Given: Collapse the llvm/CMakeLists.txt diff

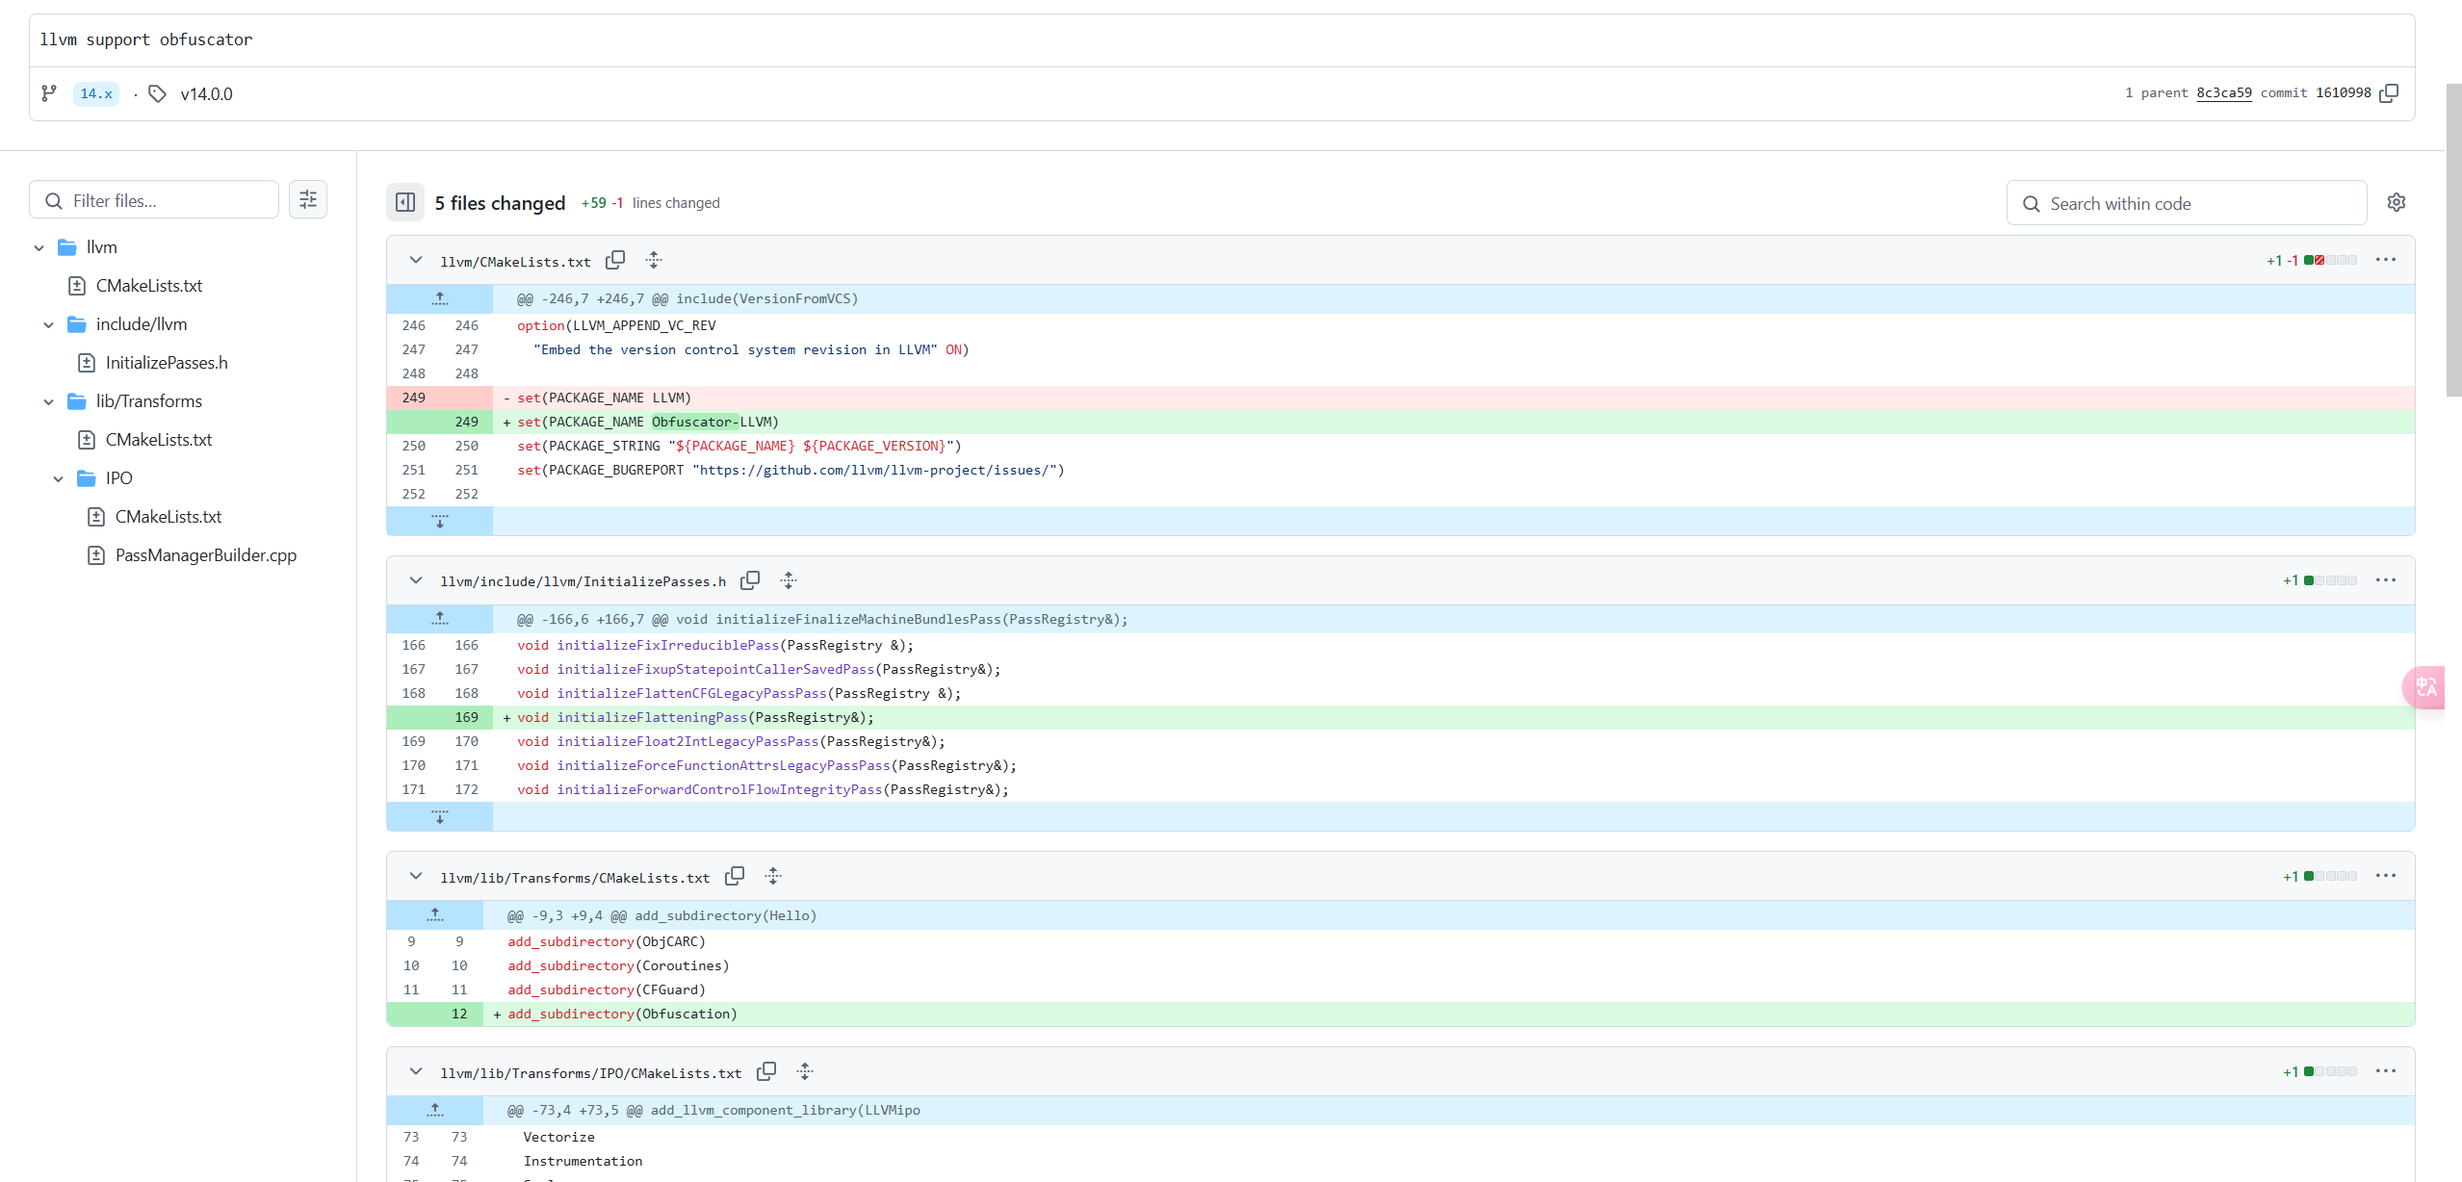Looking at the screenshot, I should coord(416,260).
